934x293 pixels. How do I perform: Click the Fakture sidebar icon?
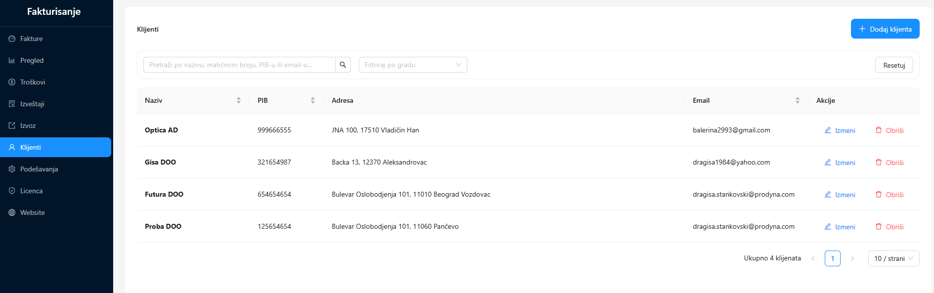pyautogui.click(x=12, y=39)
